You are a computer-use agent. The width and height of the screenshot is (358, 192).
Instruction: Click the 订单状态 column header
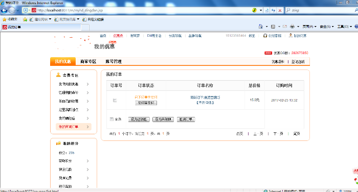[146, 85]
